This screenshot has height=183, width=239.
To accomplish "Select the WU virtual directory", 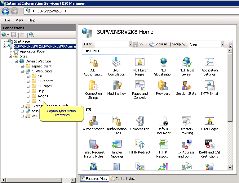I will (x=34, y=116).
